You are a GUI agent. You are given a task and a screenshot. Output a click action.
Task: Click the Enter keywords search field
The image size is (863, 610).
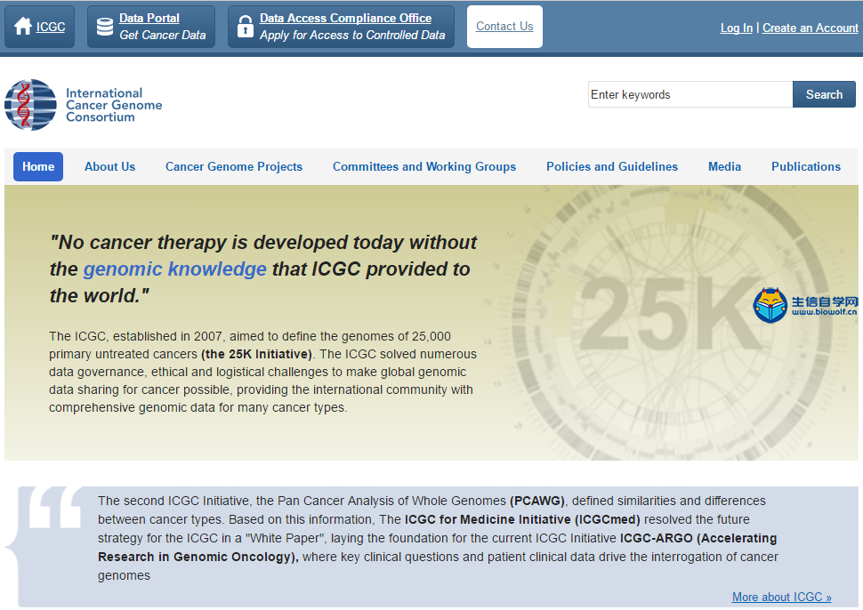click(x=690, y=94)
